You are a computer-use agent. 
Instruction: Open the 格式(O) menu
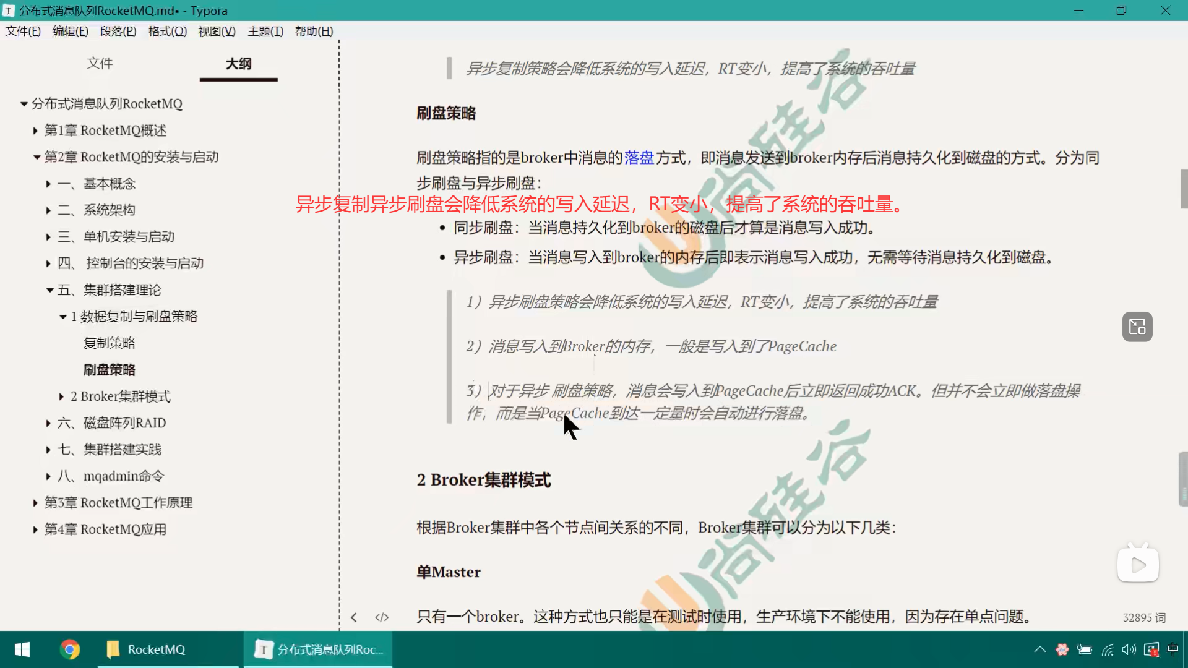coord(167,32)
